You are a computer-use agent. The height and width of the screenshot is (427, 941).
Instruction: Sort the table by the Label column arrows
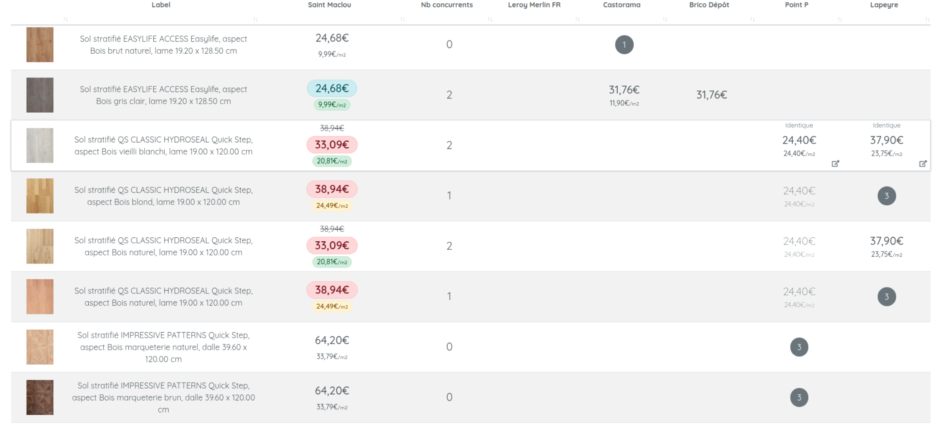255,19
